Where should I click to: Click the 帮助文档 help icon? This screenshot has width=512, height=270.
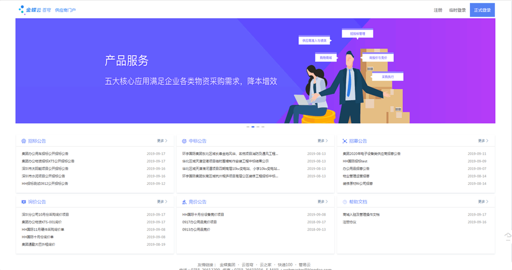(x=345, y=202)
